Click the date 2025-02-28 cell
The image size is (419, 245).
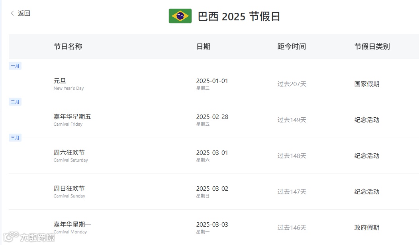point(212,117)
